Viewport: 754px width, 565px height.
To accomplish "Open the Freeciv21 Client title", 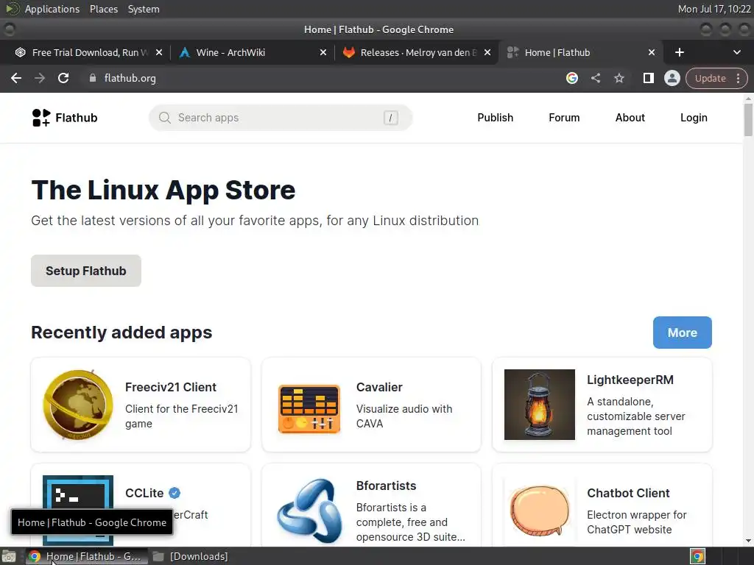I will pyautogui.click(x=171, y=387).
